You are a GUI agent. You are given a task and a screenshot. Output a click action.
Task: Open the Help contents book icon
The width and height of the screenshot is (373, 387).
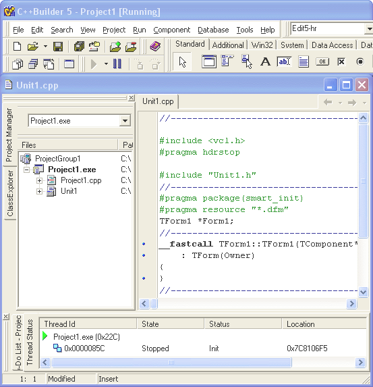pyautogui.click(x=155, y=47)
